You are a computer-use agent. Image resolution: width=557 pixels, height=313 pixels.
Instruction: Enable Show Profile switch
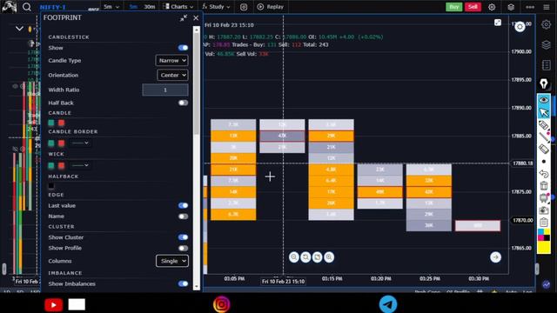click(184, 248)
